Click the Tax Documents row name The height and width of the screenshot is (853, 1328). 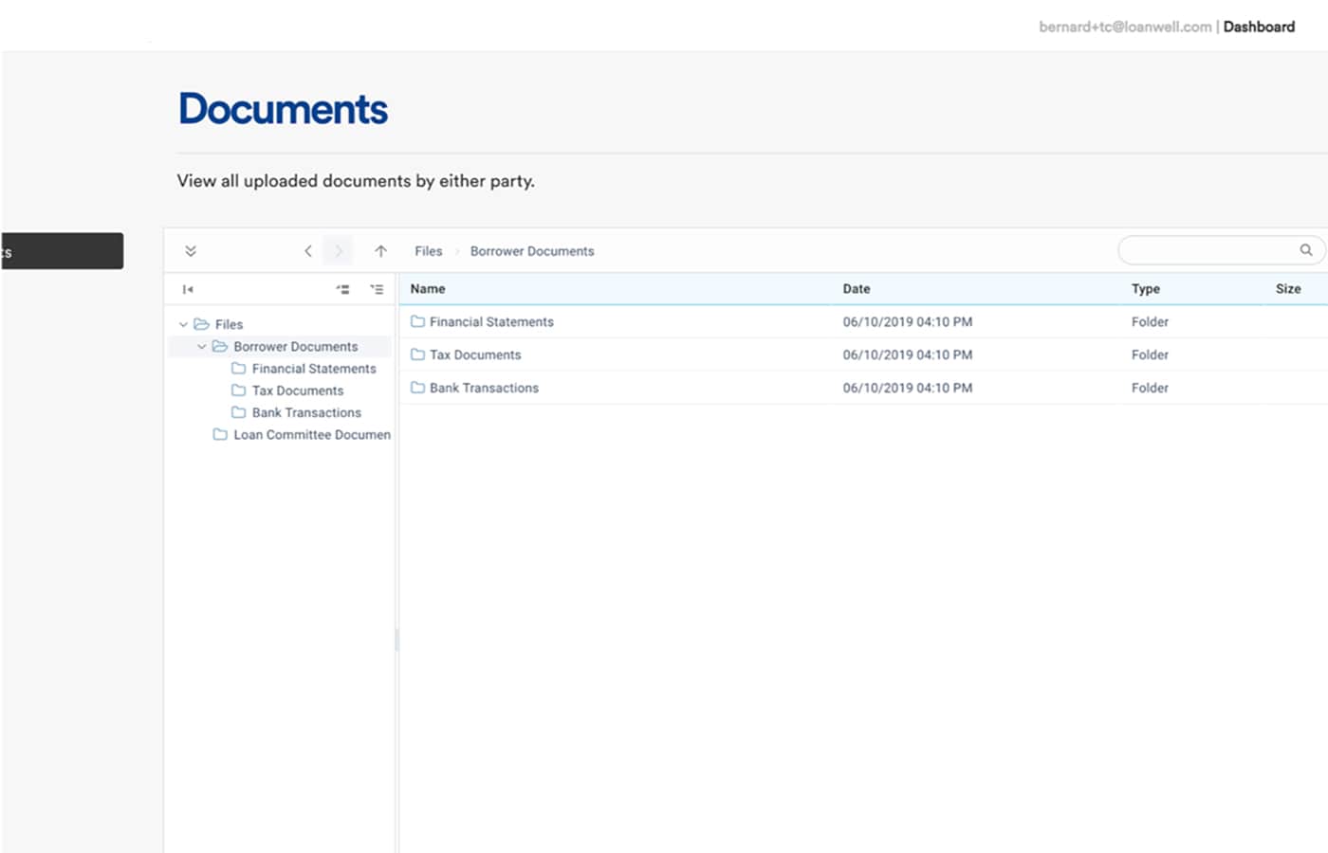click(x=475, y=354)
